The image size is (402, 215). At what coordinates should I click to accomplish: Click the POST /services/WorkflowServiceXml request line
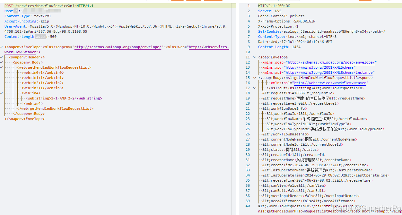pyautogui.click(x=49, y=6)
